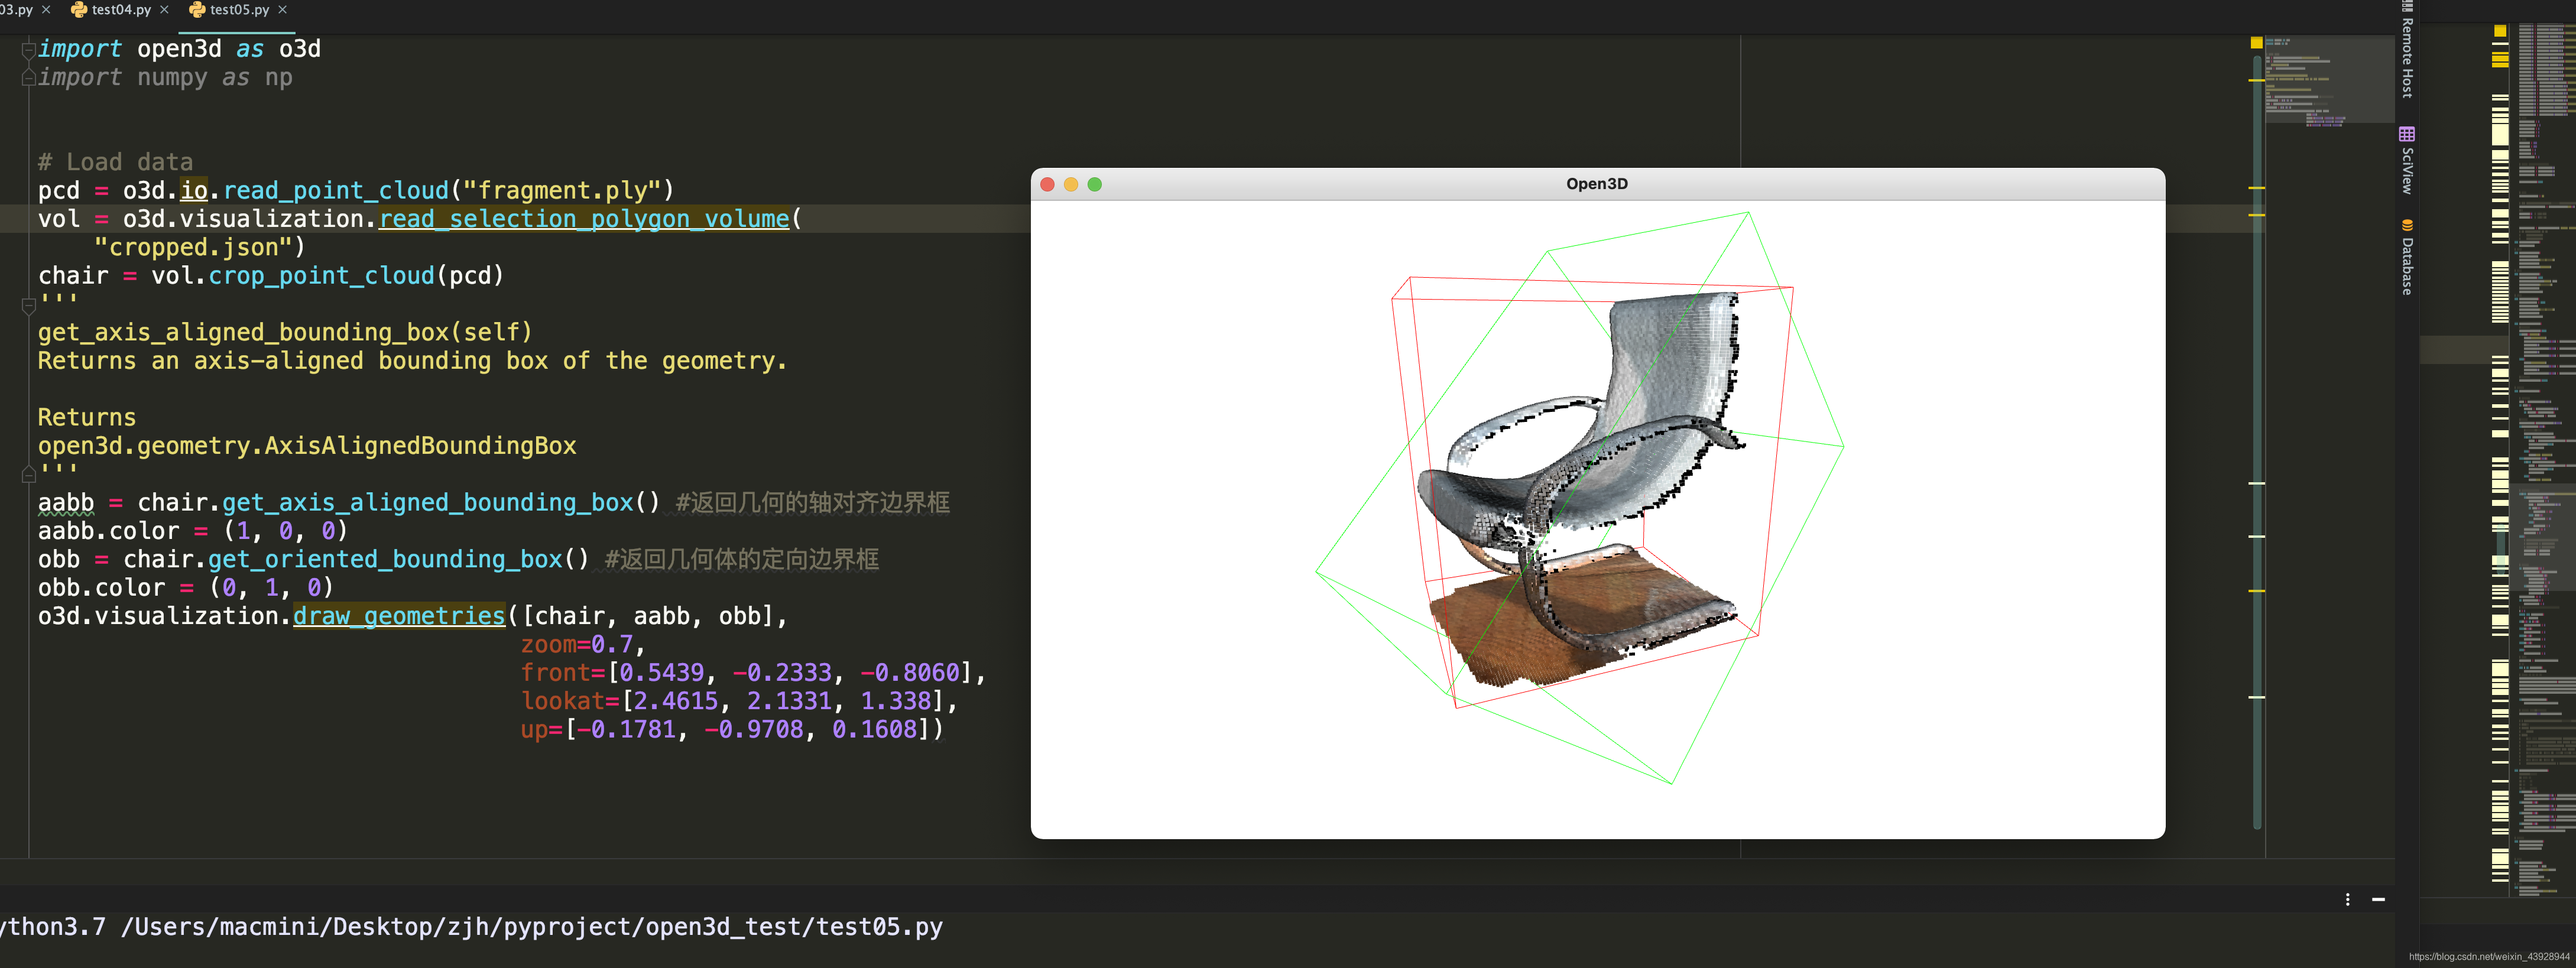The height and width of the screenshot is (968, 2576).
Task: Place the cursor on the chair crop_point_cloud line
Action: coord(270,275)
